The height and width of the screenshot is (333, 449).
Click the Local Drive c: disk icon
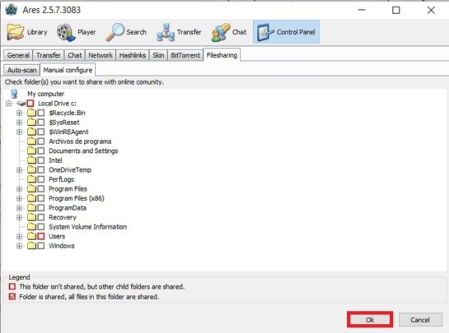[x=21, y=103]
